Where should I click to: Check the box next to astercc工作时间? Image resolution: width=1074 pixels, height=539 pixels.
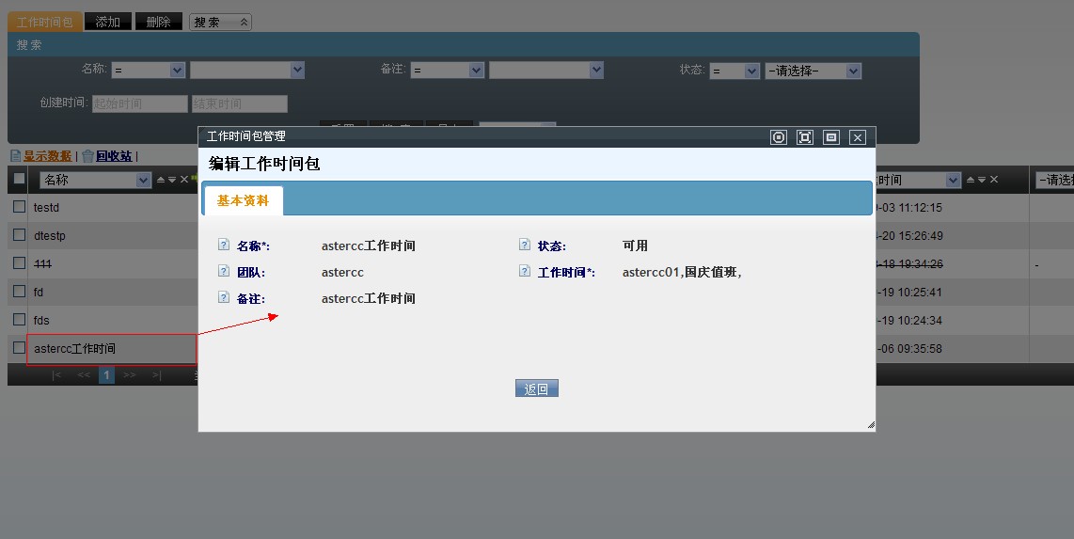coord(19,348)
